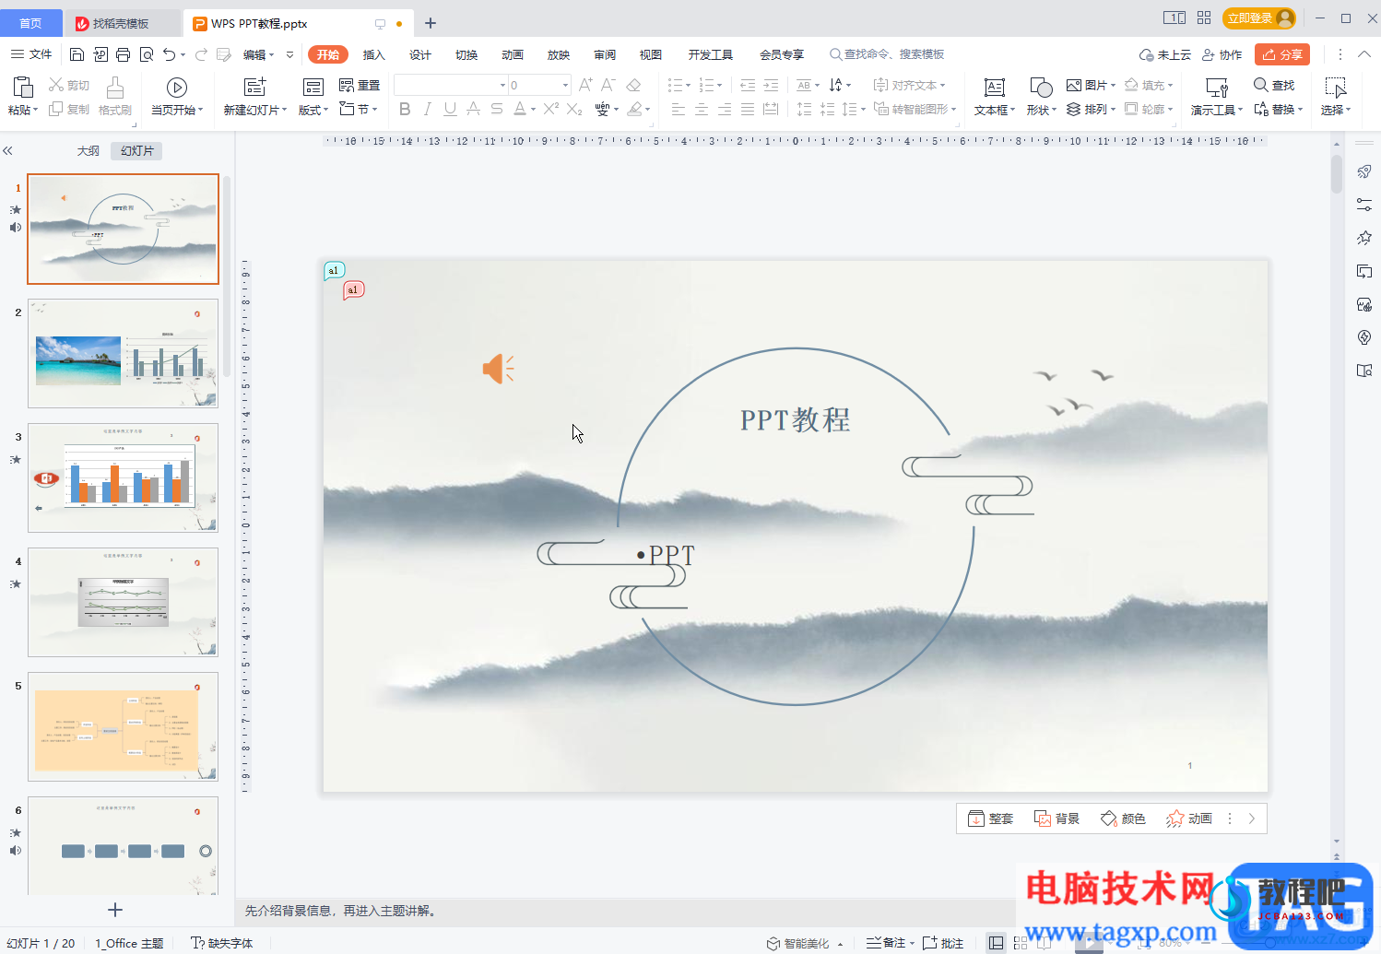Image resolution: width=1381 pixels, height=954 pixels.
Task: Click the audio speaker icon on slide
Action: 498,369
